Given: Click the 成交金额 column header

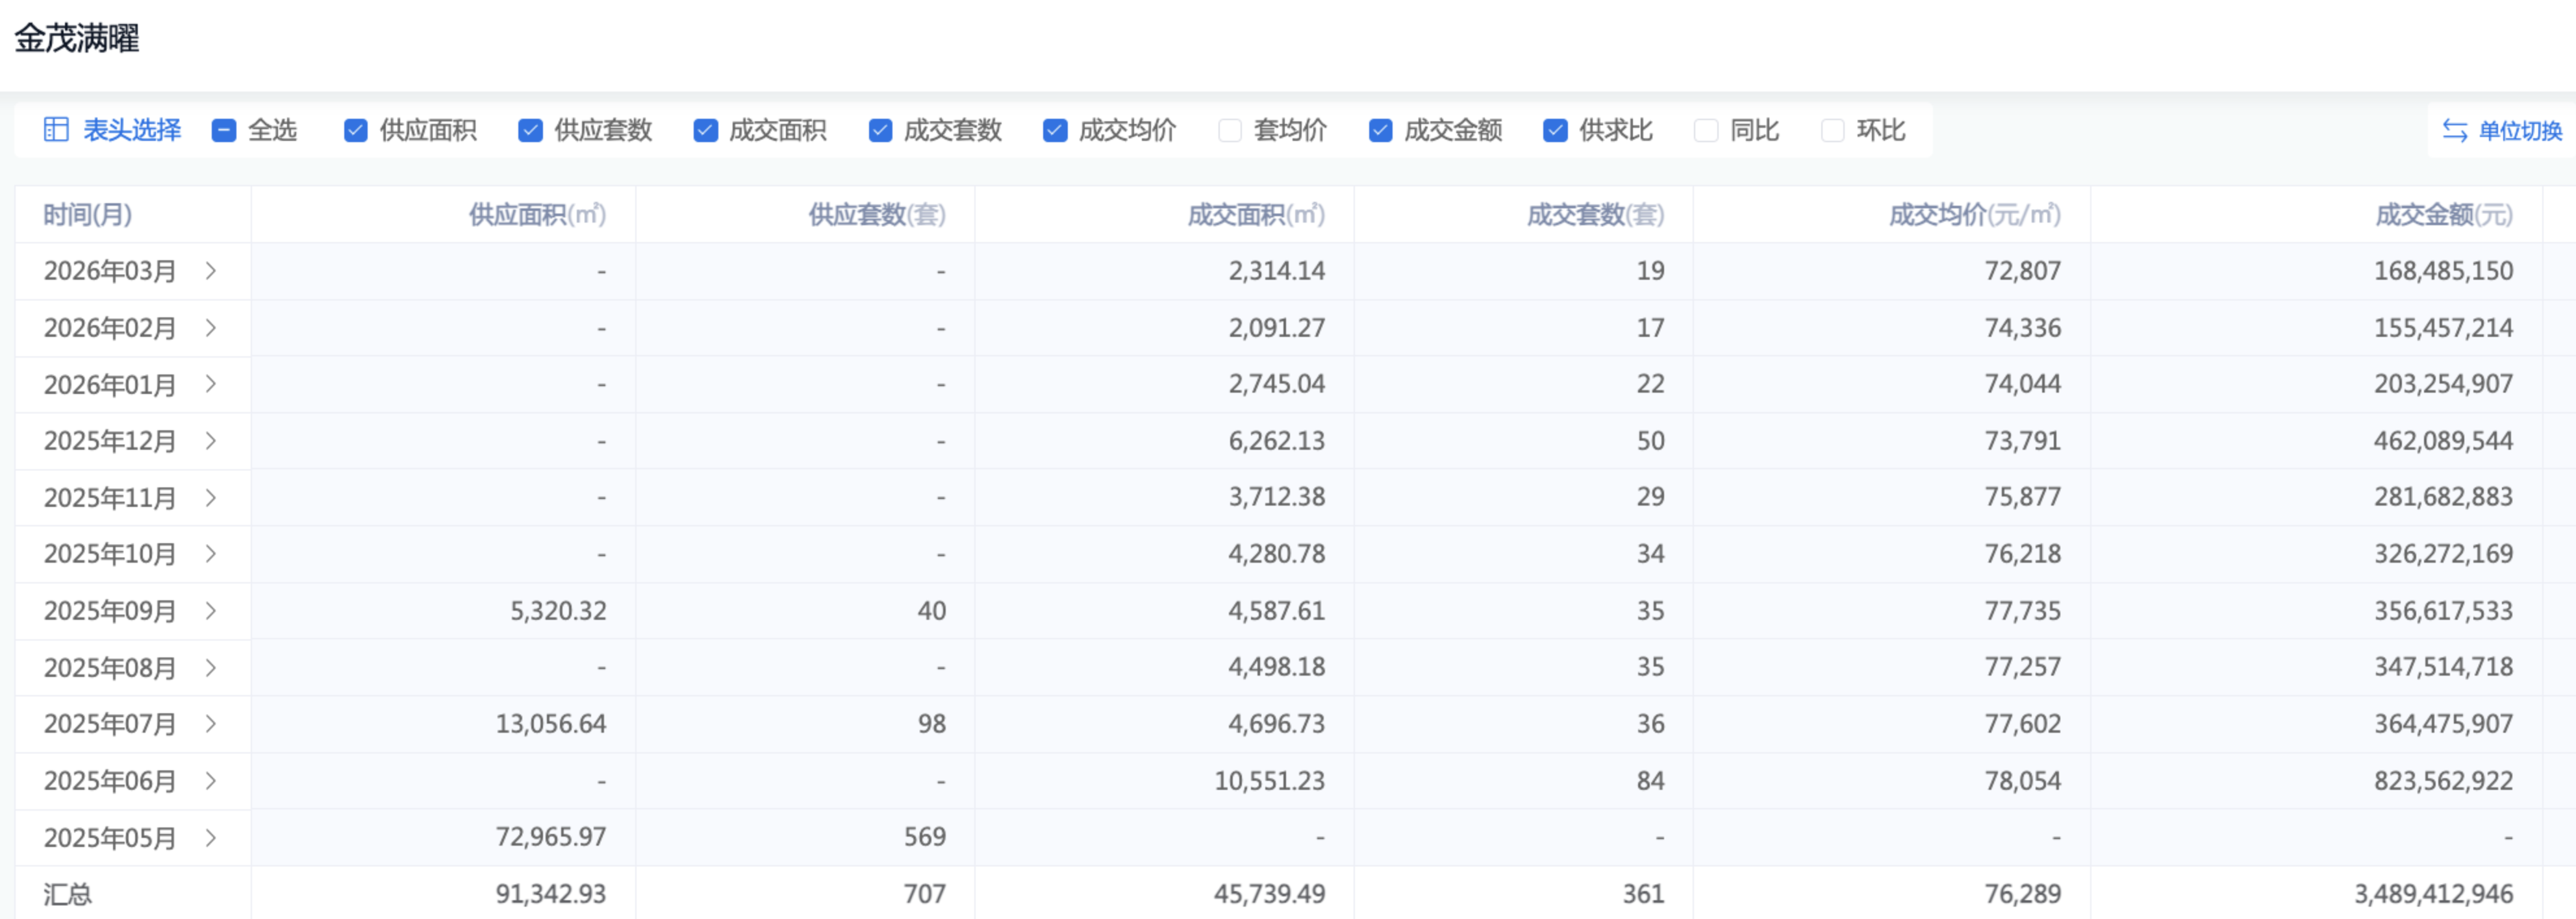Looking at the screenshot, I should click(2443, 215).
